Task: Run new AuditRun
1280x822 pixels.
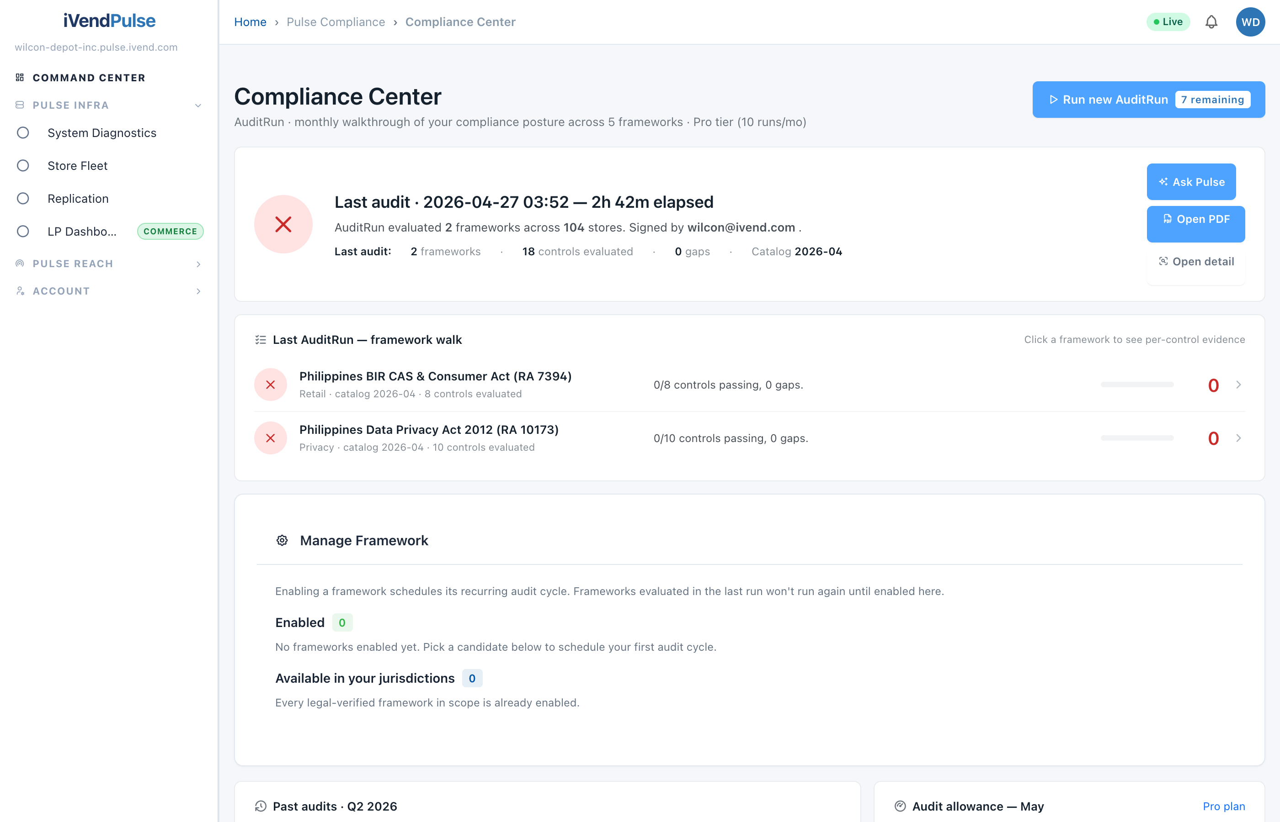Action: tap(1149, 99)
